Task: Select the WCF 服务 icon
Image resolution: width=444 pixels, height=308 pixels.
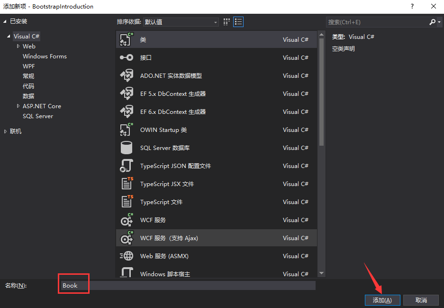Action: 127,220
